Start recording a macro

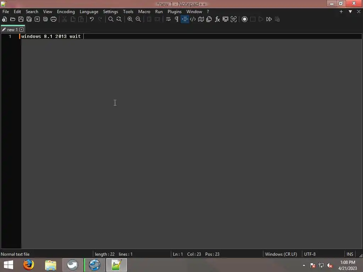click(x=245, y=19)
